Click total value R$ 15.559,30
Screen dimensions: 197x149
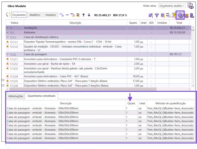tap(177, 32)
